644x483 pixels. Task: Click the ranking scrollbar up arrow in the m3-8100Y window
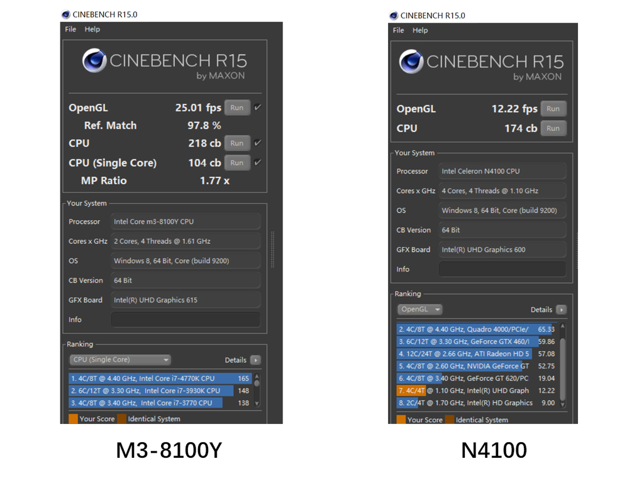point(257,376)
